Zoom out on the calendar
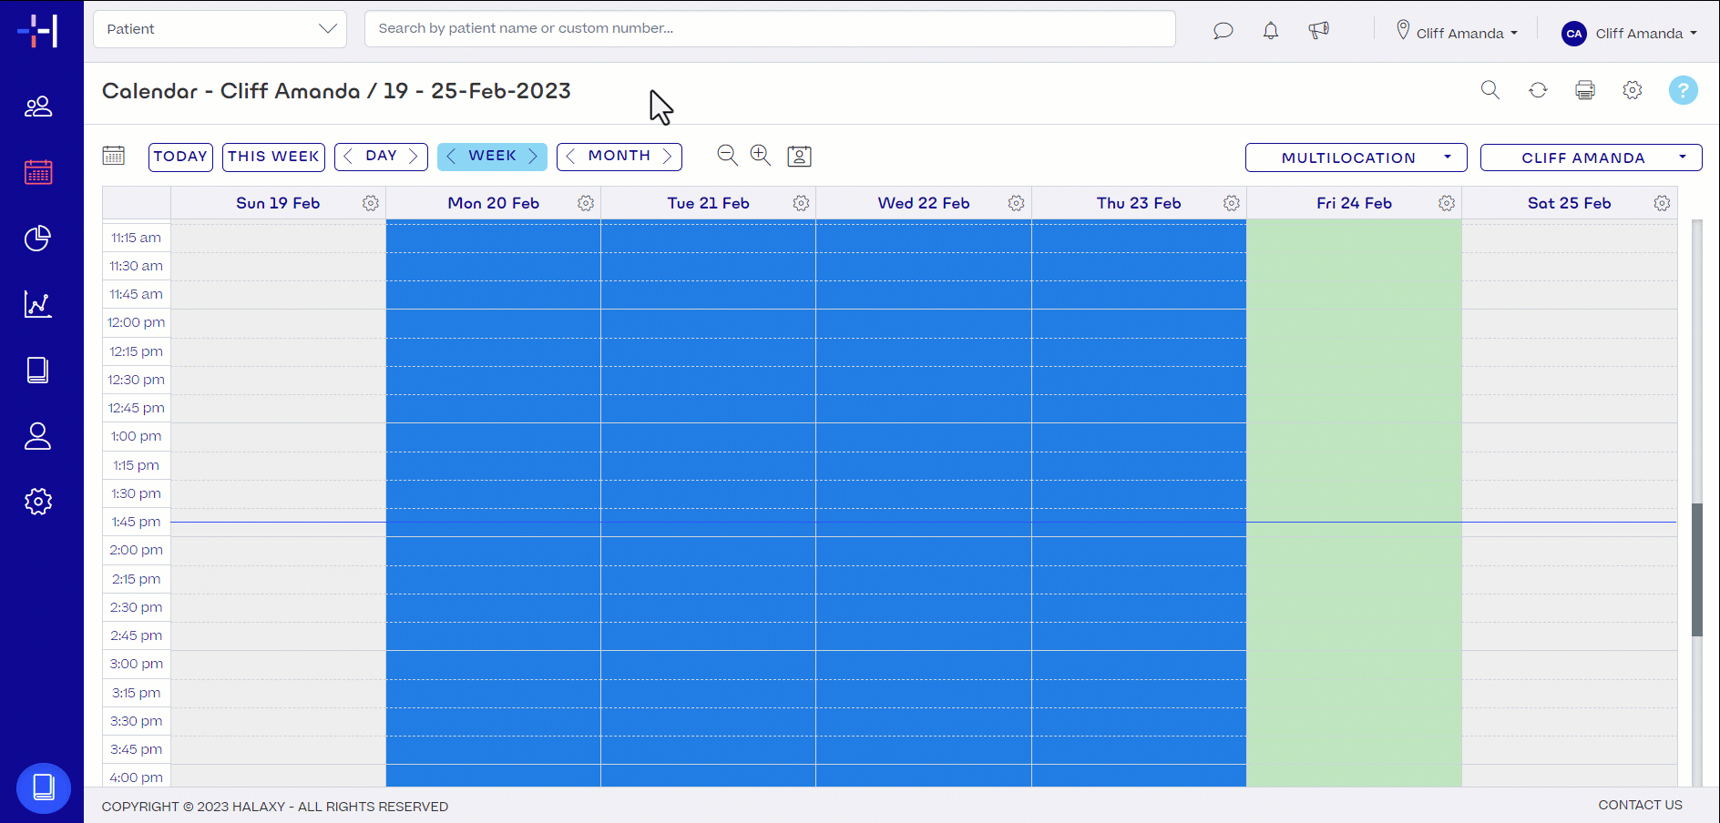The width and height of the screenshot is (1720, 823). tap(727, 156)
